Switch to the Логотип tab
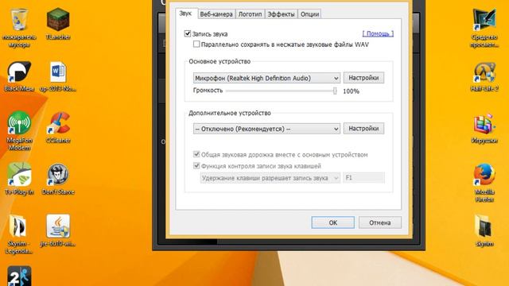The width and height of the screenshot is (509, 286). pyautogui.click(x=250, y=14)
